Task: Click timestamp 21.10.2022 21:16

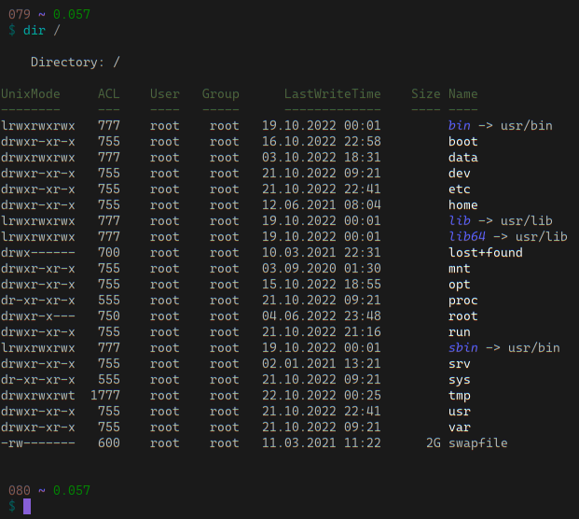Action: pyautogui.click(x=322, y=332)
